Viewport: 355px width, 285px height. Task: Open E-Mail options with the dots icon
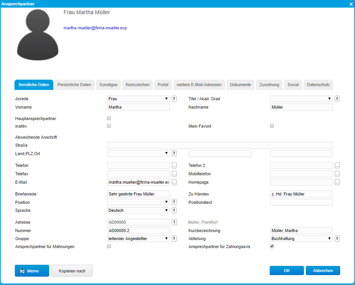174,182
